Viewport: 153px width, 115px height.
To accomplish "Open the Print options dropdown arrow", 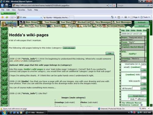I will pos(129,17).
